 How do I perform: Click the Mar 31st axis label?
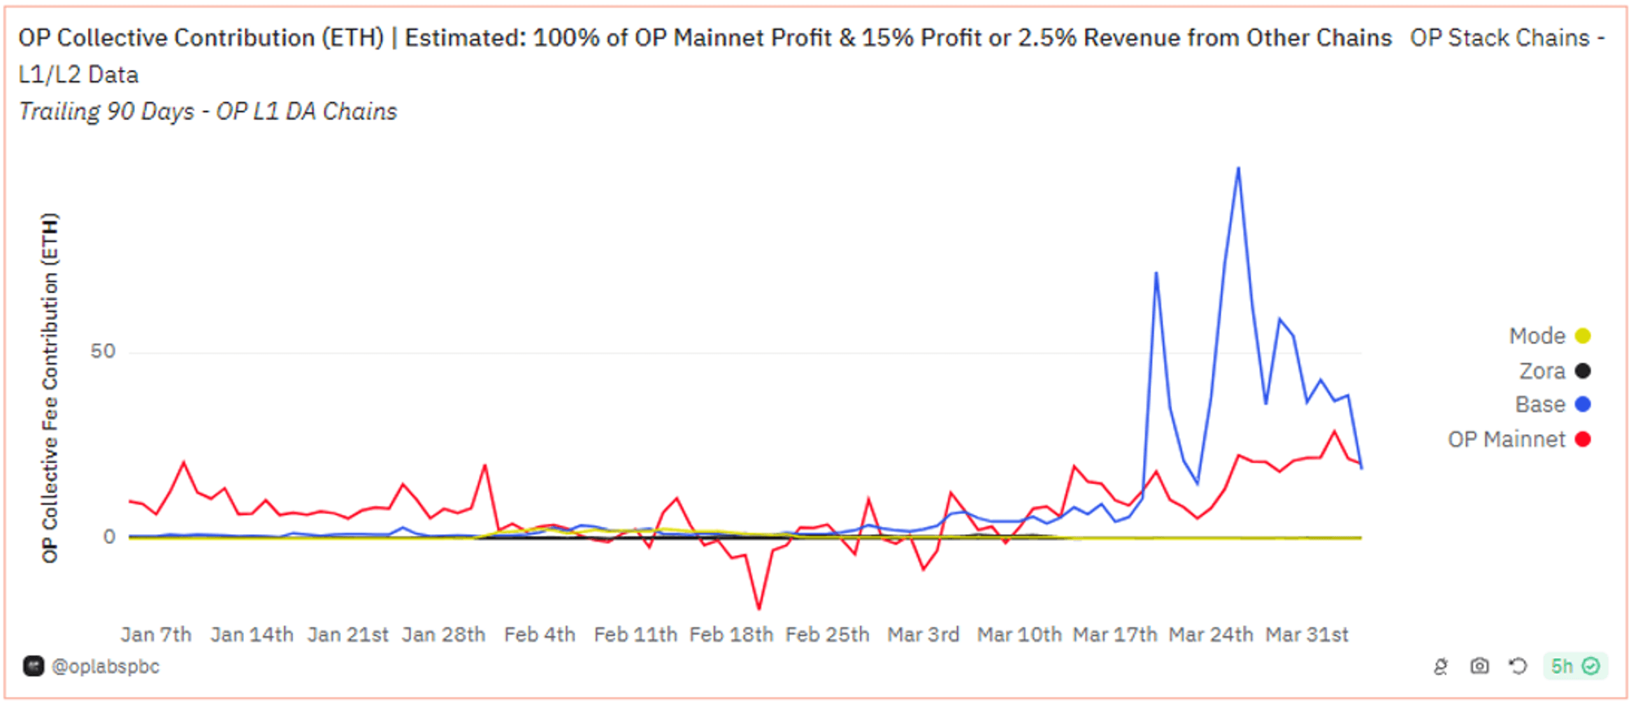[x=1307, y=635]
